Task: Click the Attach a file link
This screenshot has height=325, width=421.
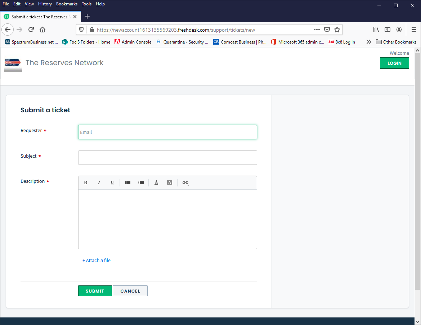Action: coord(97,260)
